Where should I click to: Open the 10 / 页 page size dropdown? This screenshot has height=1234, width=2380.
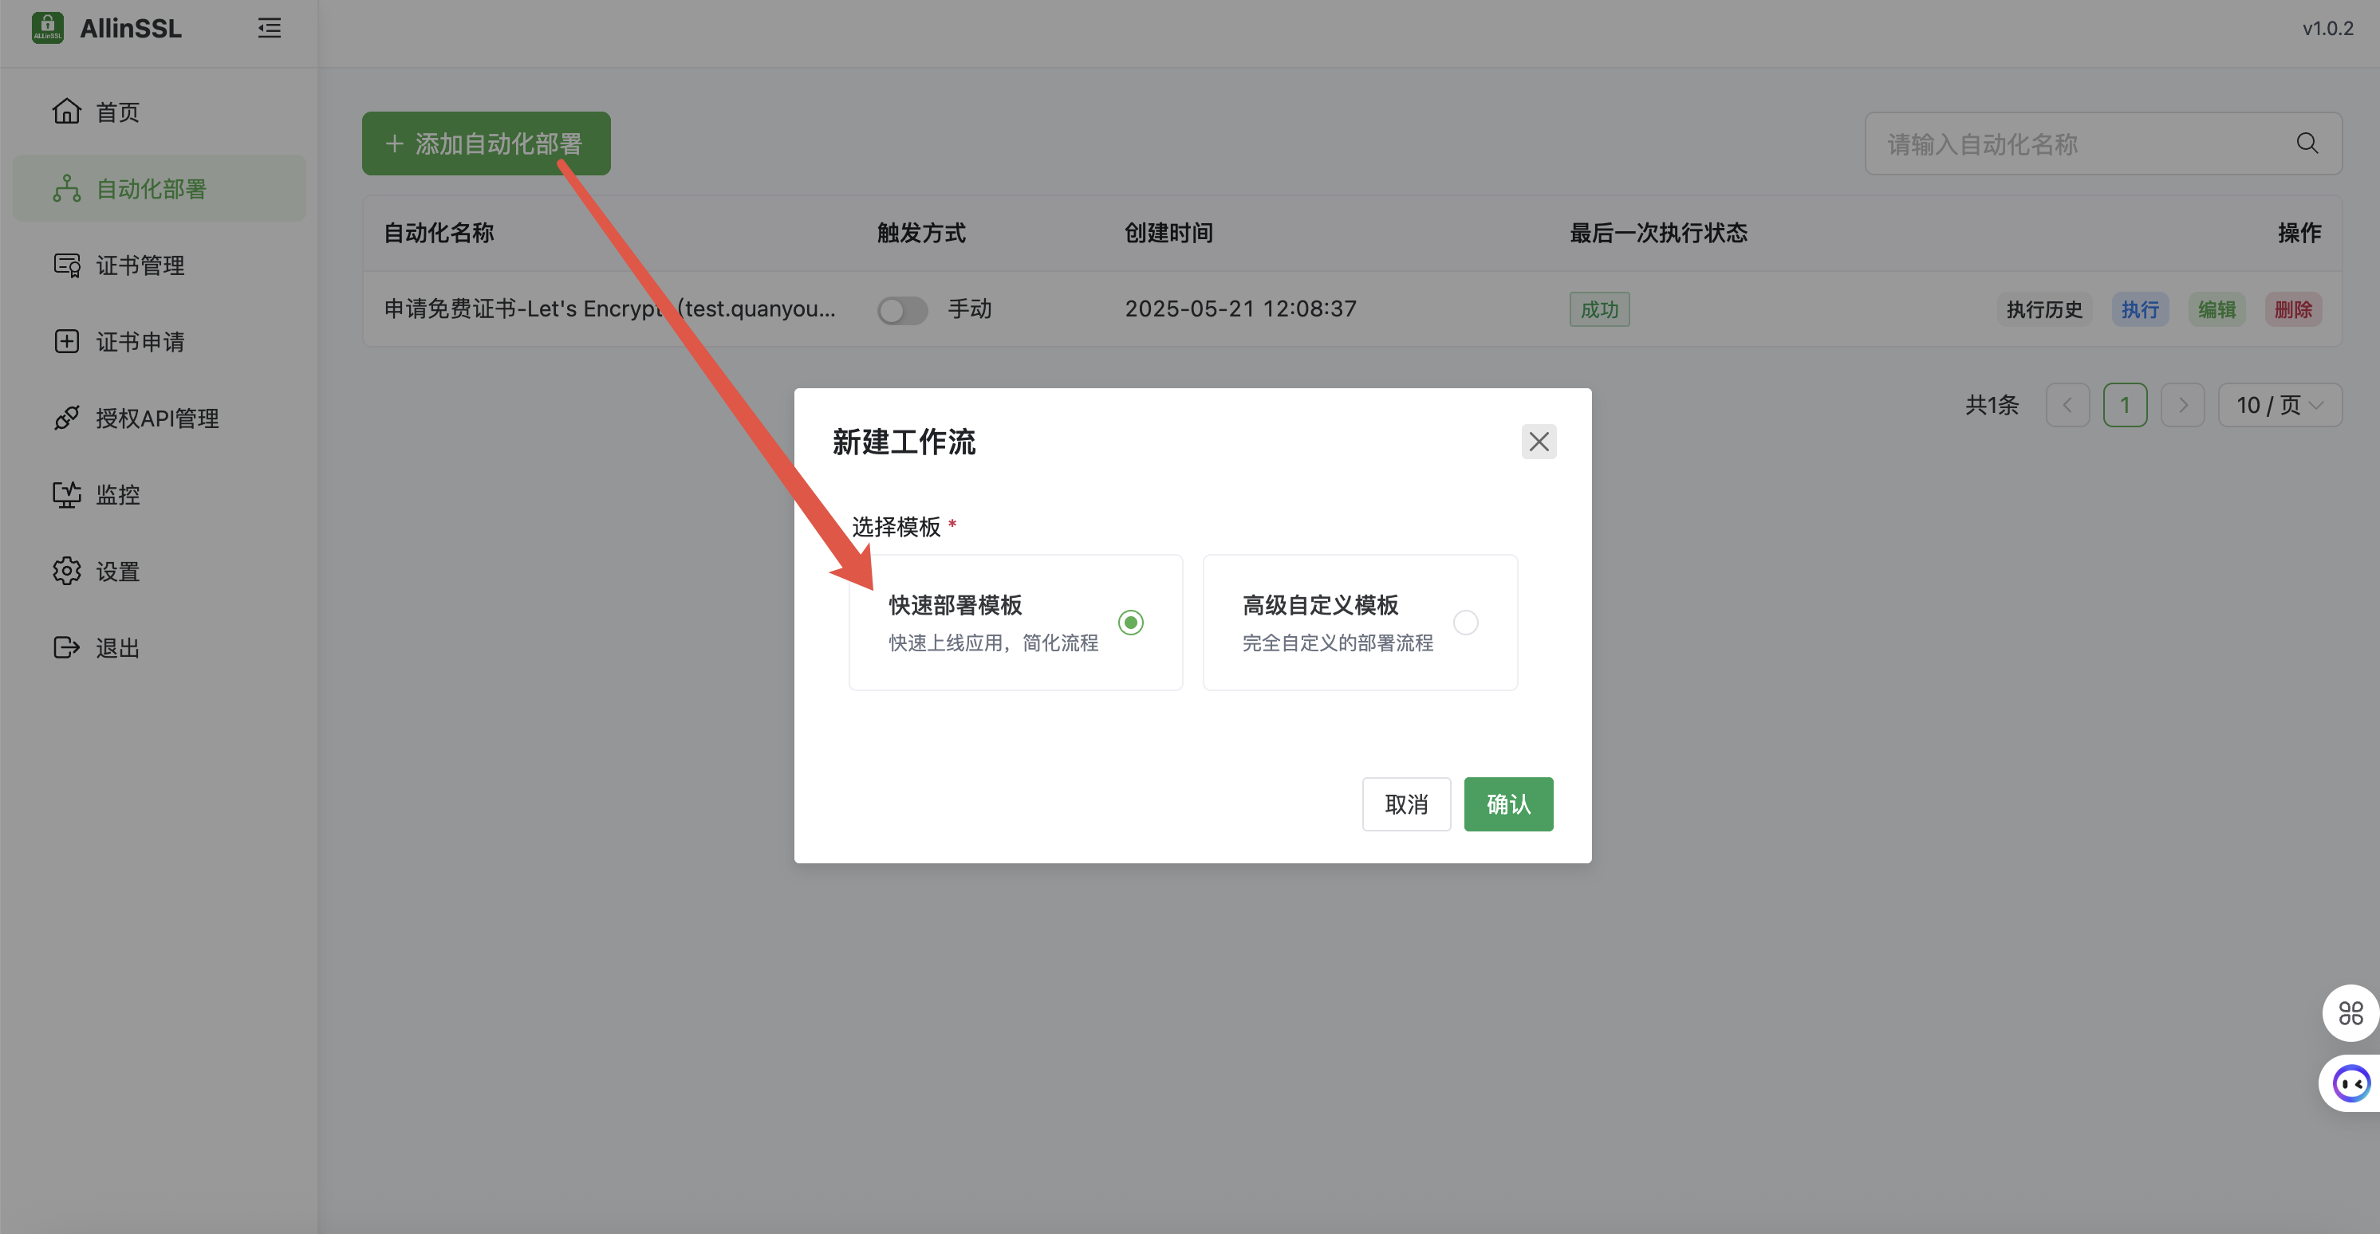click(2279, 405)
